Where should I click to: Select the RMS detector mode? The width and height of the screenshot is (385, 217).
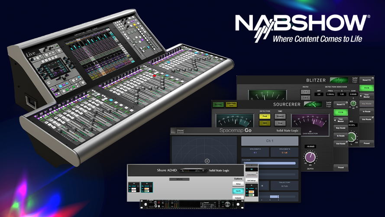point(265,123)
